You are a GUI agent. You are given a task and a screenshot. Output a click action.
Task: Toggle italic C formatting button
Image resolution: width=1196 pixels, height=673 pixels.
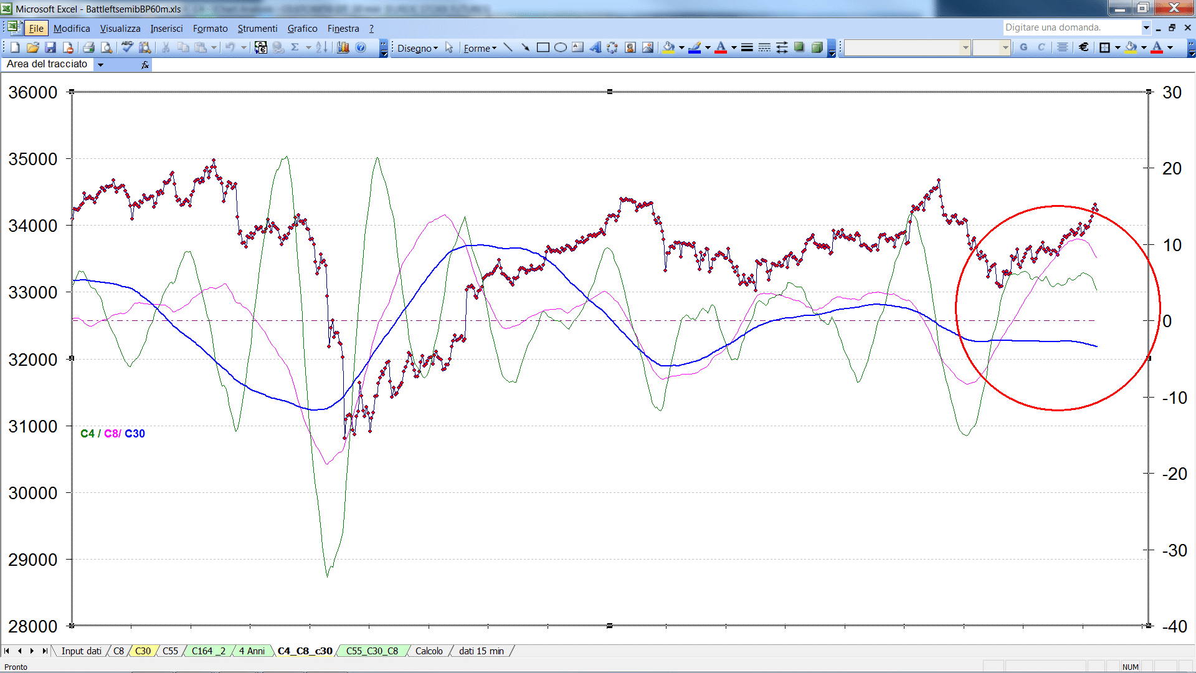[1041, 47]
